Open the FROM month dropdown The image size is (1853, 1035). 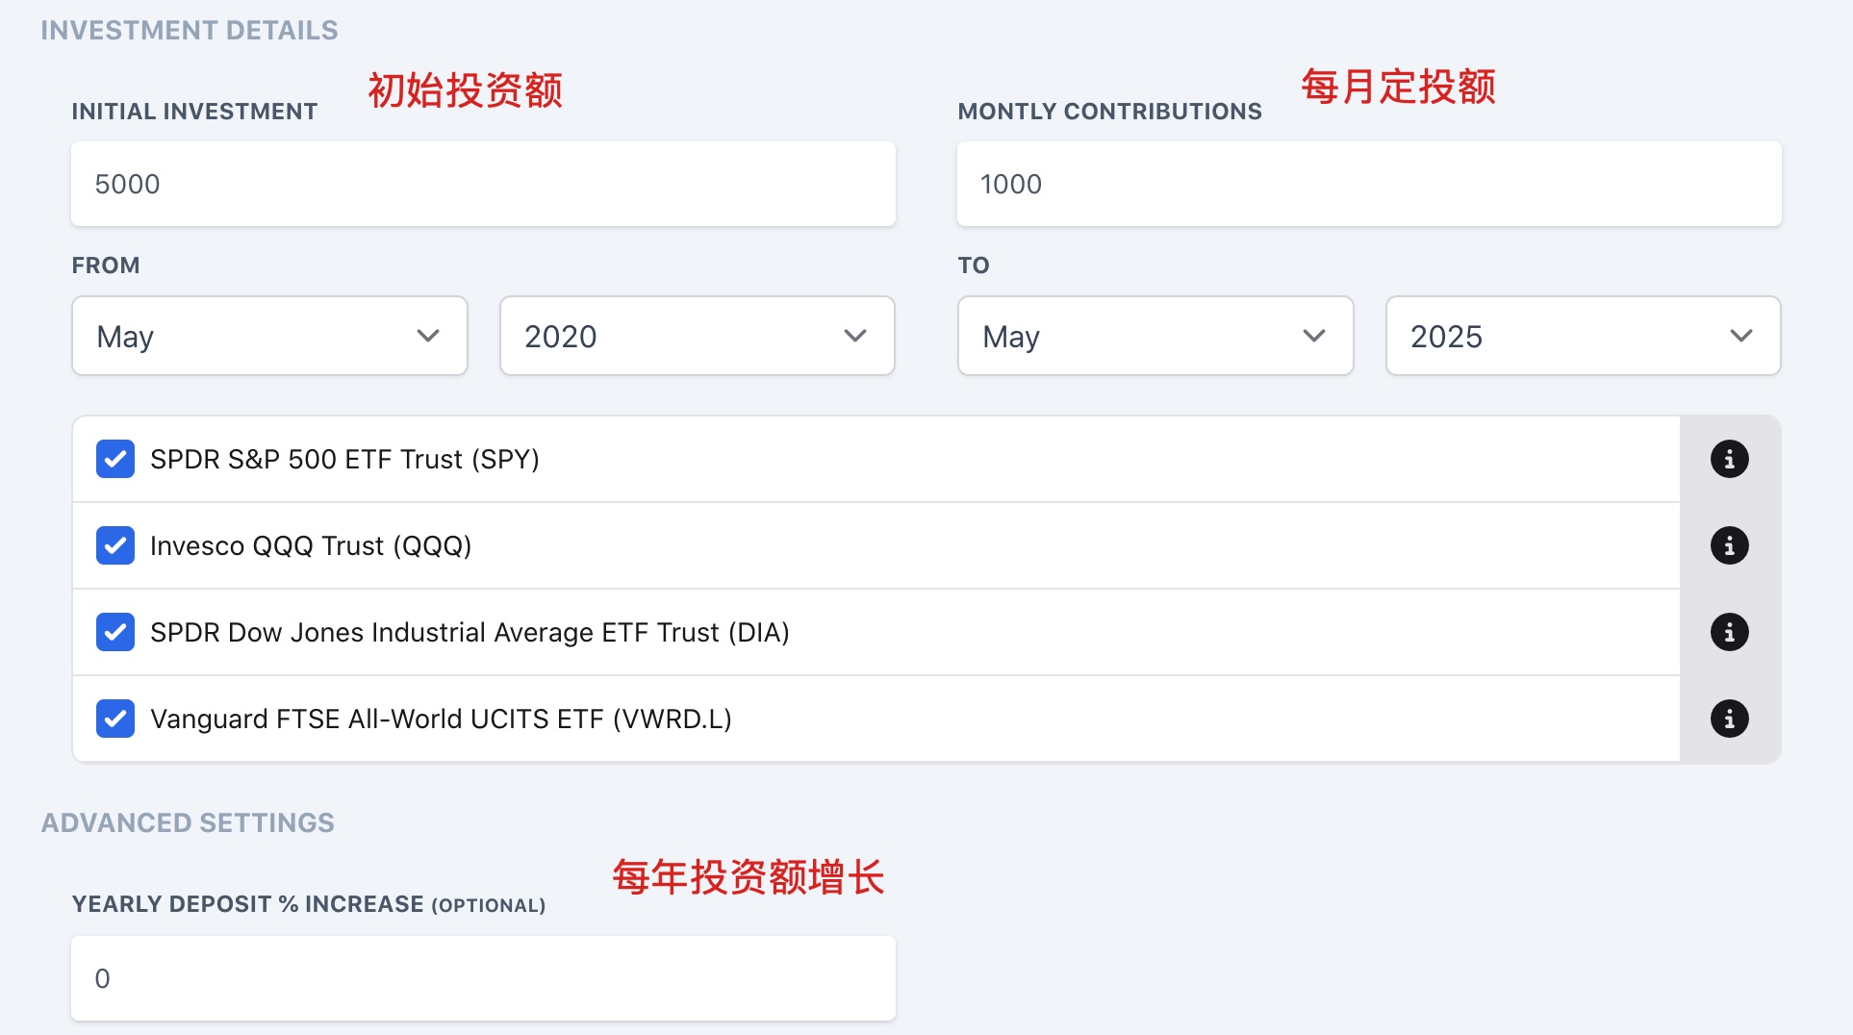pyautogui.click(x=269, y=336)
